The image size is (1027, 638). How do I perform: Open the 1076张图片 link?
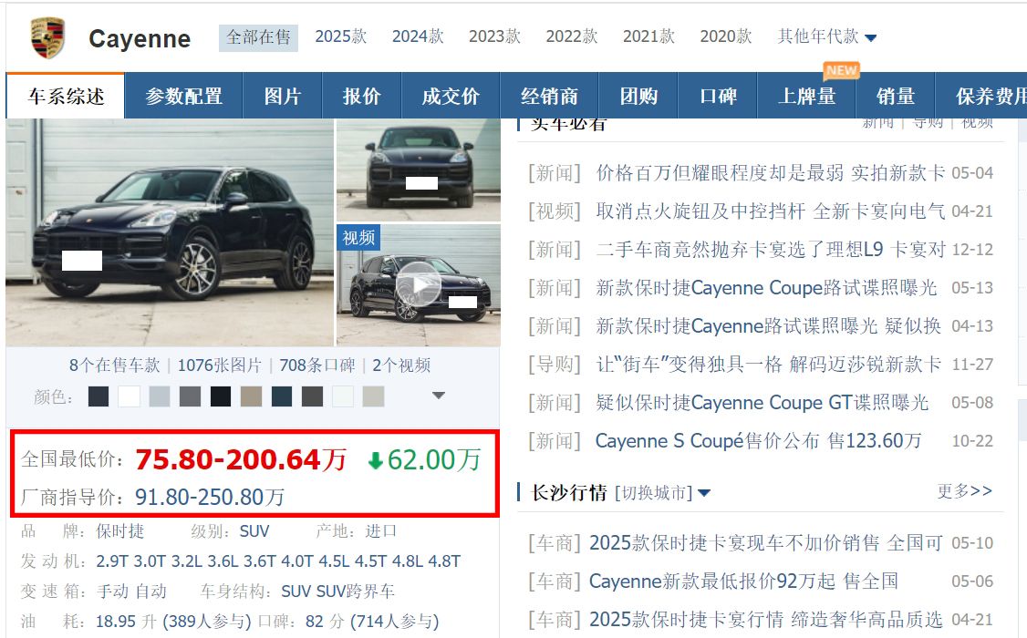click(220, 365)
